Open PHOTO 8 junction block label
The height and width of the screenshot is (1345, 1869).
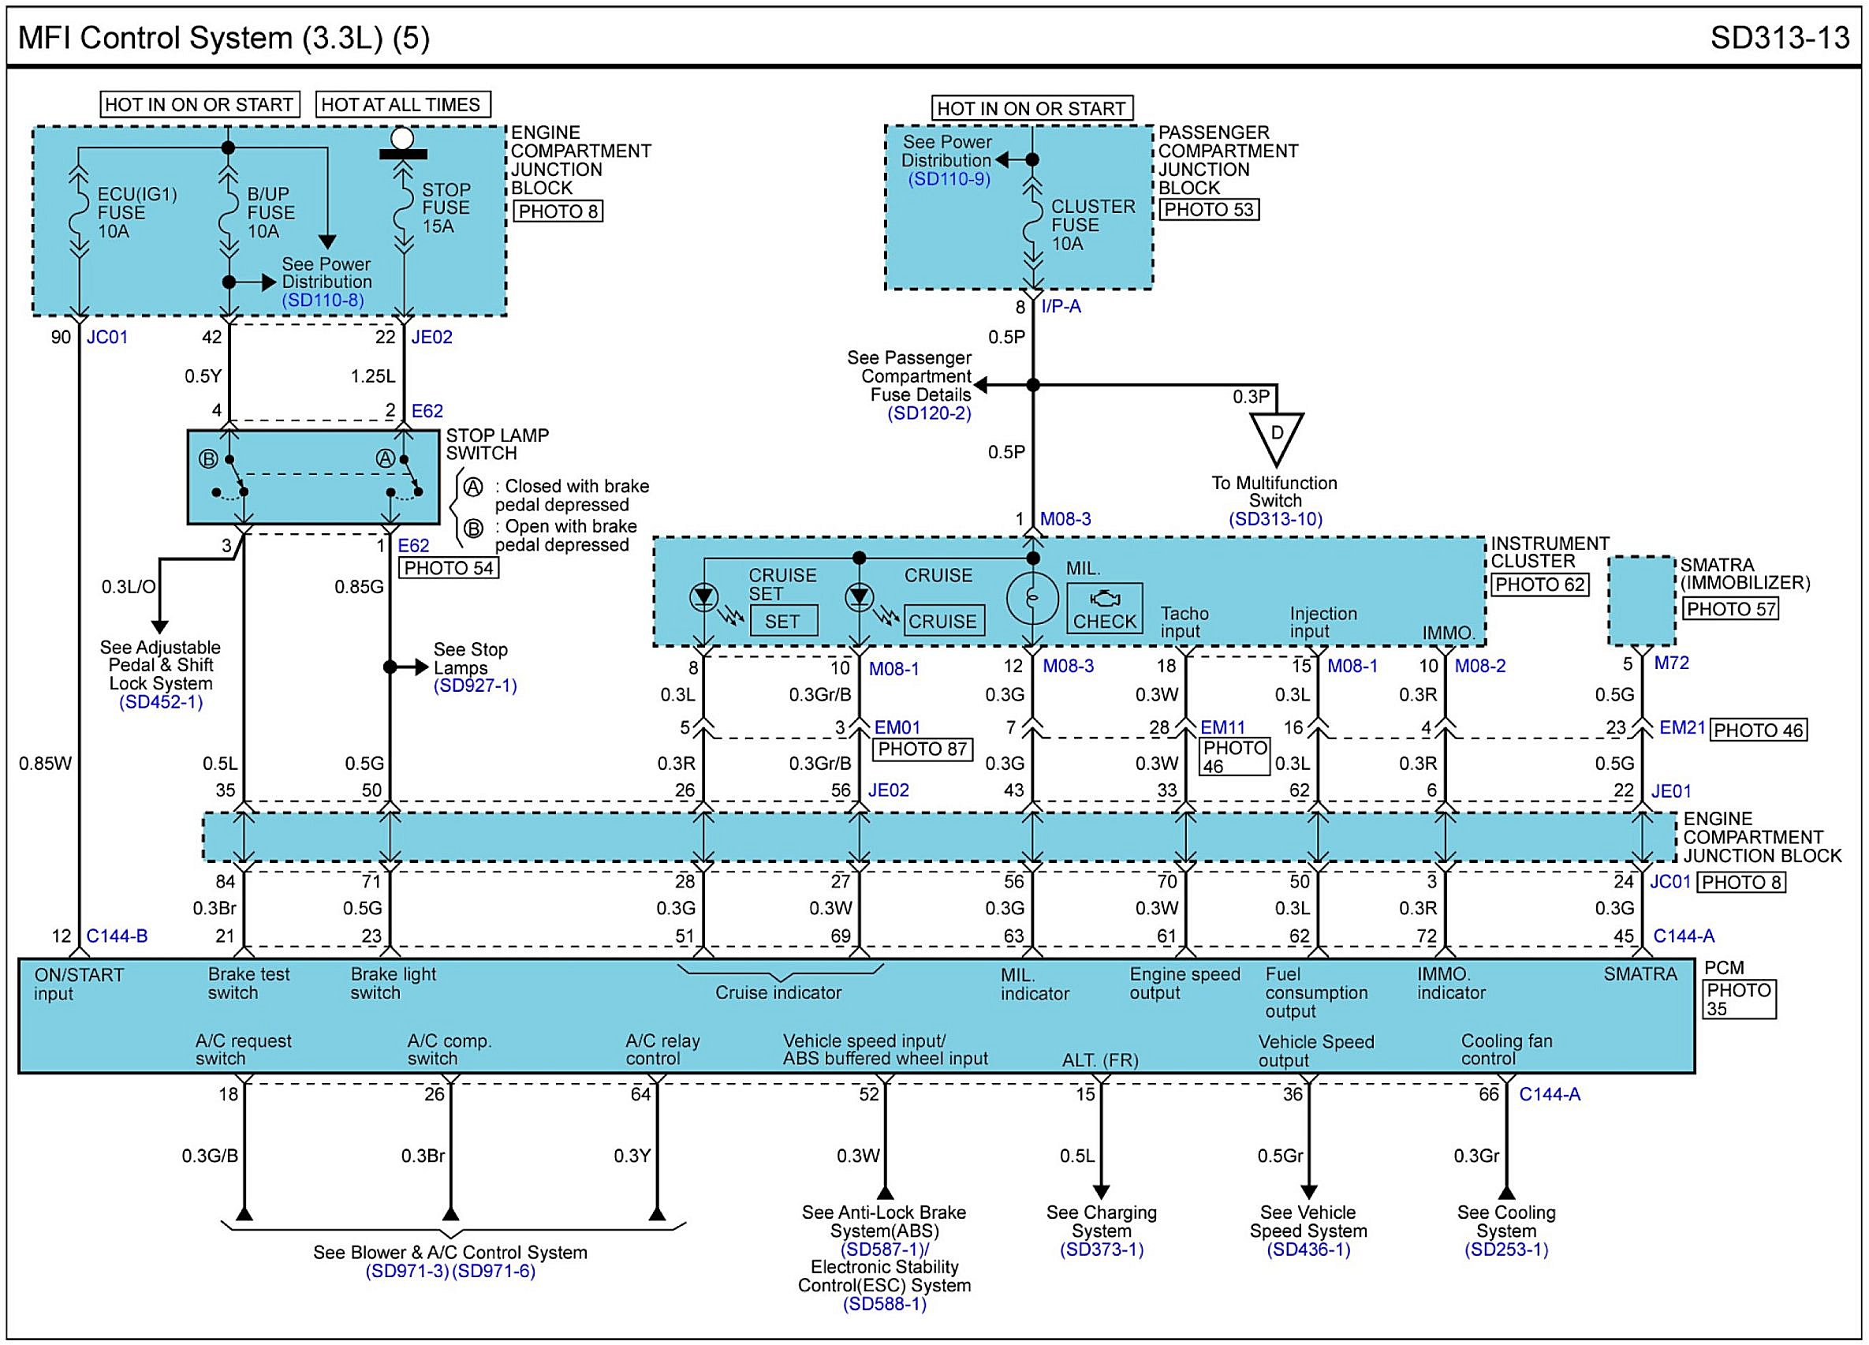(x=558, y=211)
